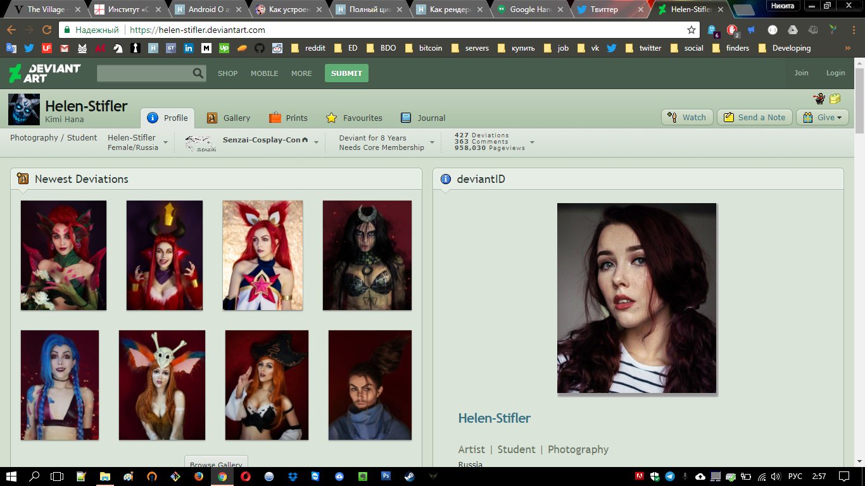
Task: Open the GitHub bookmark icon
Action: point(260,48)
